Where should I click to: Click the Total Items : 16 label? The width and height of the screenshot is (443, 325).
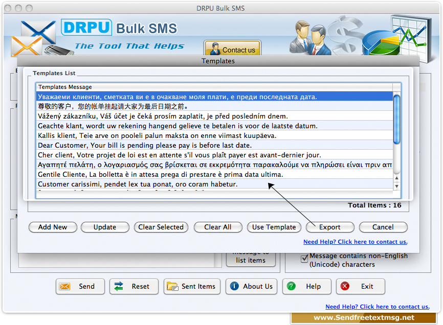click(x=374, y=205)
